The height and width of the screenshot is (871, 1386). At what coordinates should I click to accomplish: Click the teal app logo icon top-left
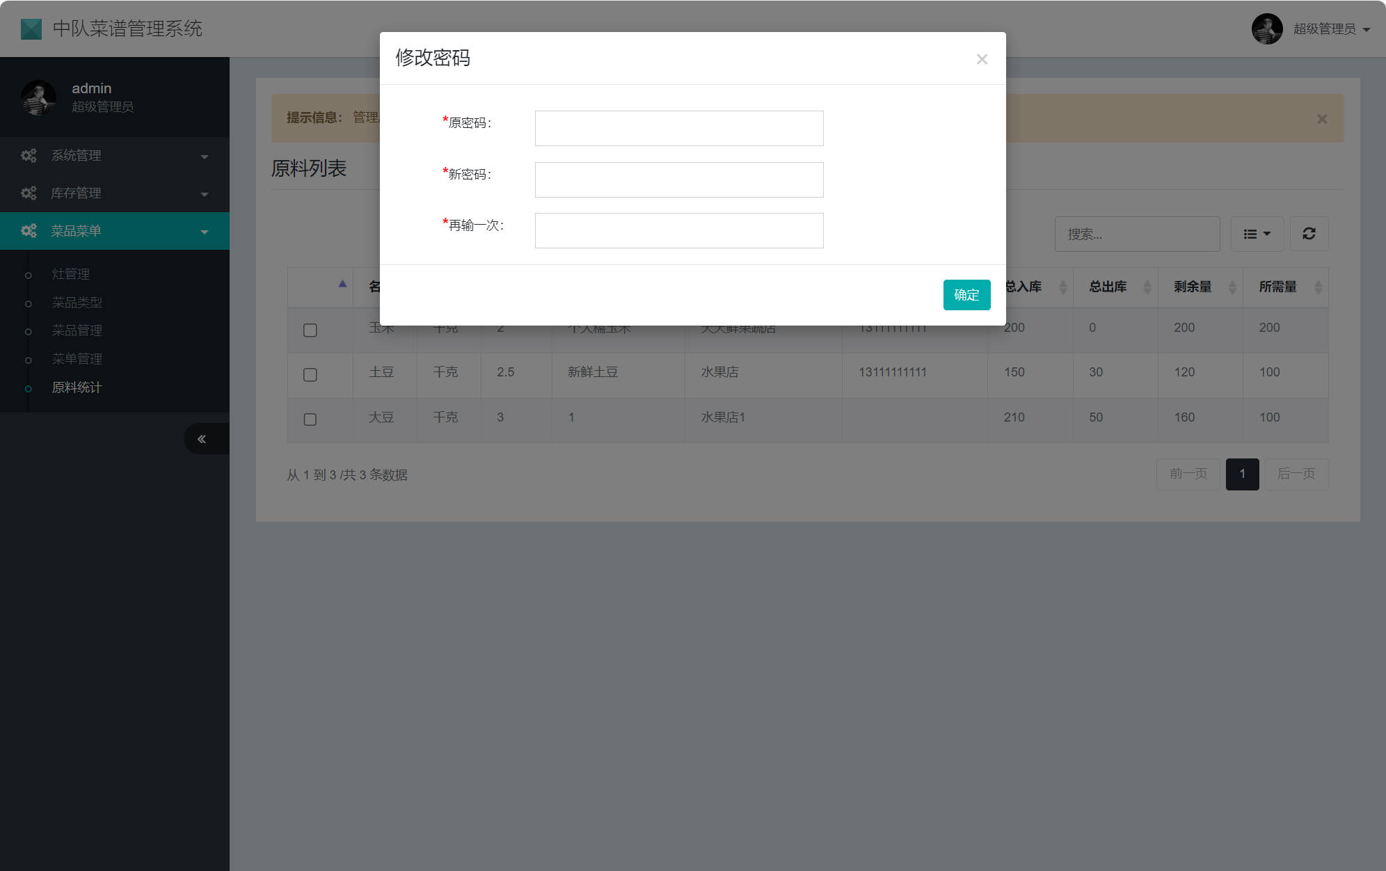click(31, 28)
